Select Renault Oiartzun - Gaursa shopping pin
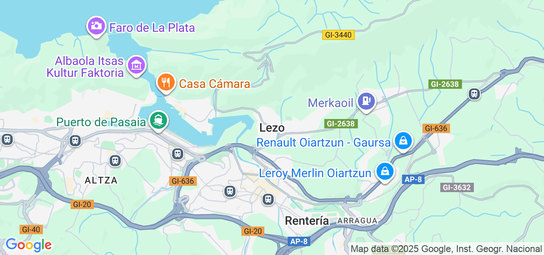The image size is (544, 255). (403, 141)
